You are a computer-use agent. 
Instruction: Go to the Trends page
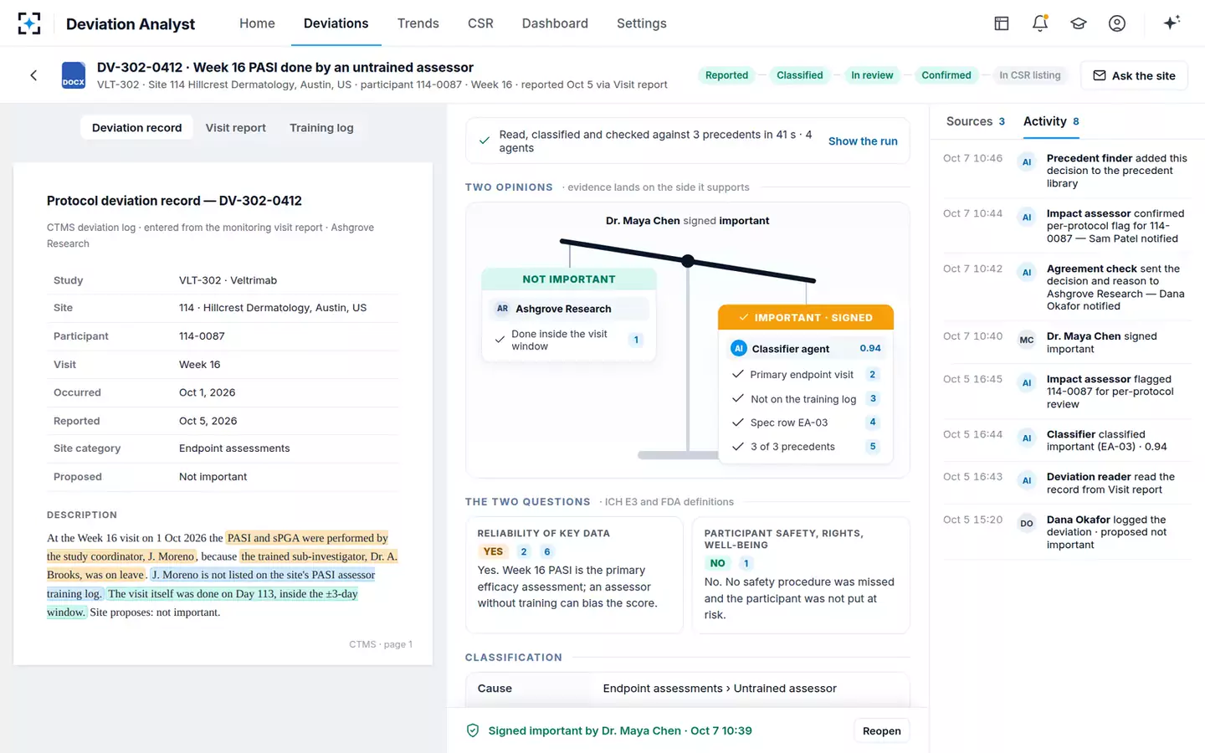tap(418, 23)
